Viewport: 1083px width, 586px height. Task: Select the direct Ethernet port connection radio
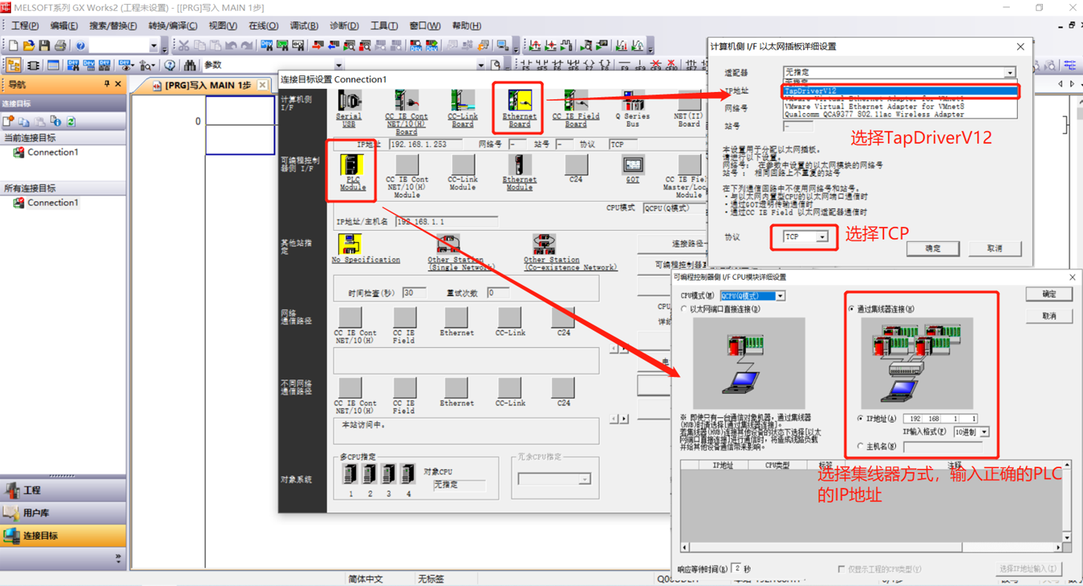684,309
